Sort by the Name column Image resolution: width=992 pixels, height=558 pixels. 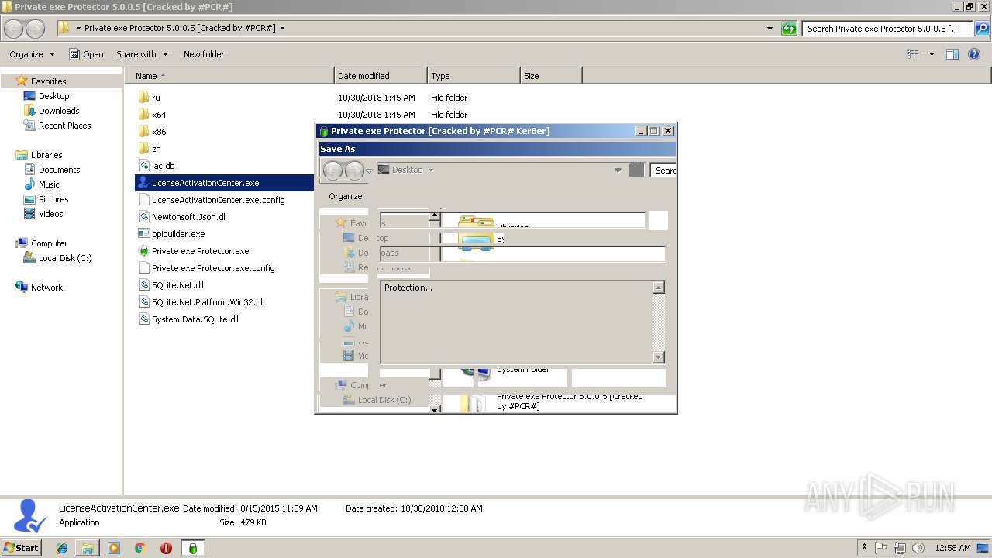coord(229,76)
